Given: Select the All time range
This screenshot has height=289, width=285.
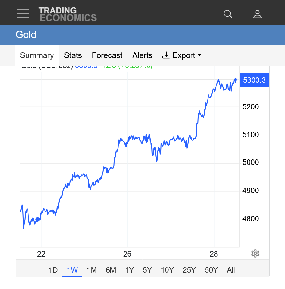Looking at the screenshot, I should coord(231,270).
